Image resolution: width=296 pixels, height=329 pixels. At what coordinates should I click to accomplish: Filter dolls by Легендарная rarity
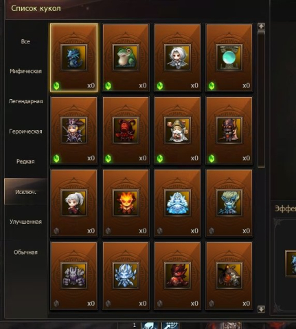(x=25, y=101)
